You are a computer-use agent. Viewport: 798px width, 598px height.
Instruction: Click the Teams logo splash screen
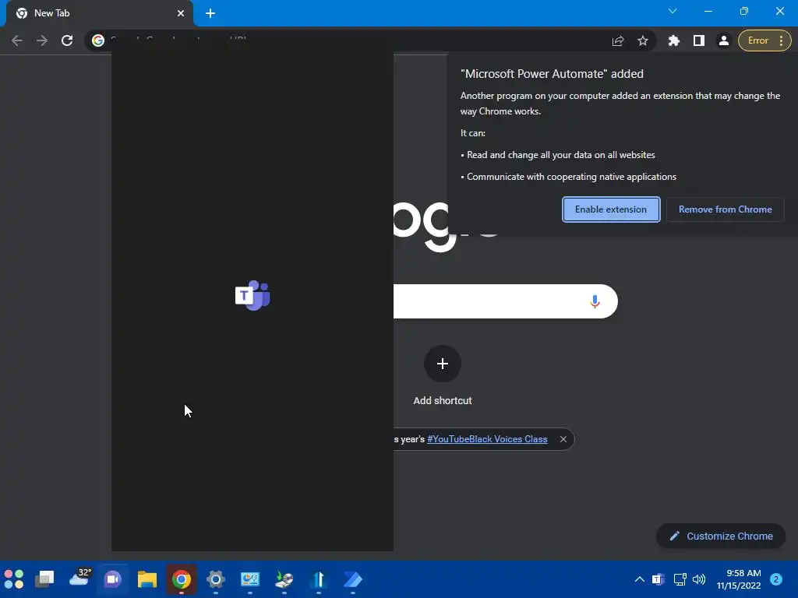pos(252,295)
